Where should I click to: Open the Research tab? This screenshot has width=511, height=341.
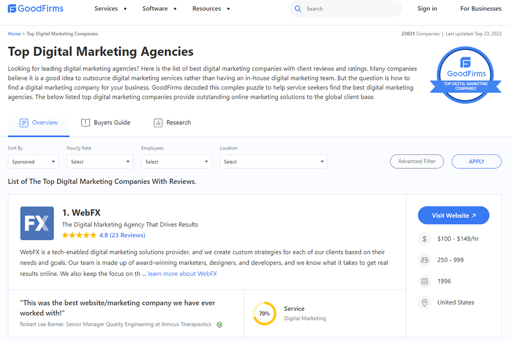172,123
